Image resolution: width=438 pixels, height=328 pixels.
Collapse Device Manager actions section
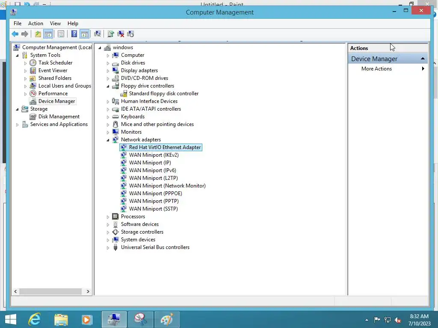click(x=423, y=59)
